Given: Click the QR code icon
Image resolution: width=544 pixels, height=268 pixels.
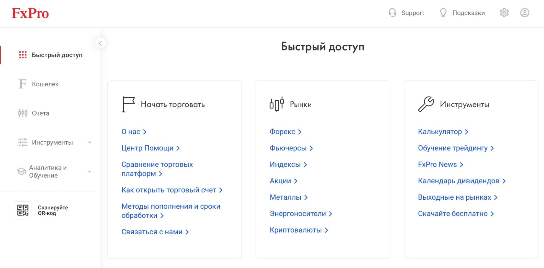Looking at the screenshot, I should pos(23,210).
